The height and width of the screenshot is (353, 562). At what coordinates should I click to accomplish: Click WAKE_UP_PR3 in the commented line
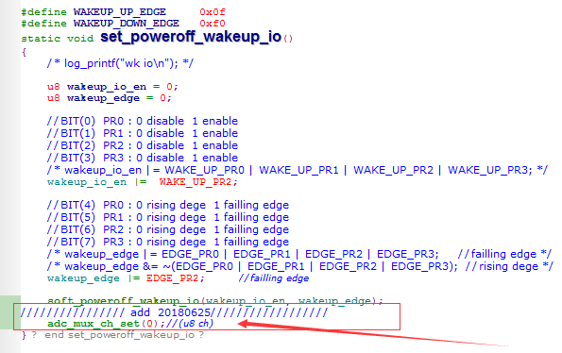click(490, 170)
